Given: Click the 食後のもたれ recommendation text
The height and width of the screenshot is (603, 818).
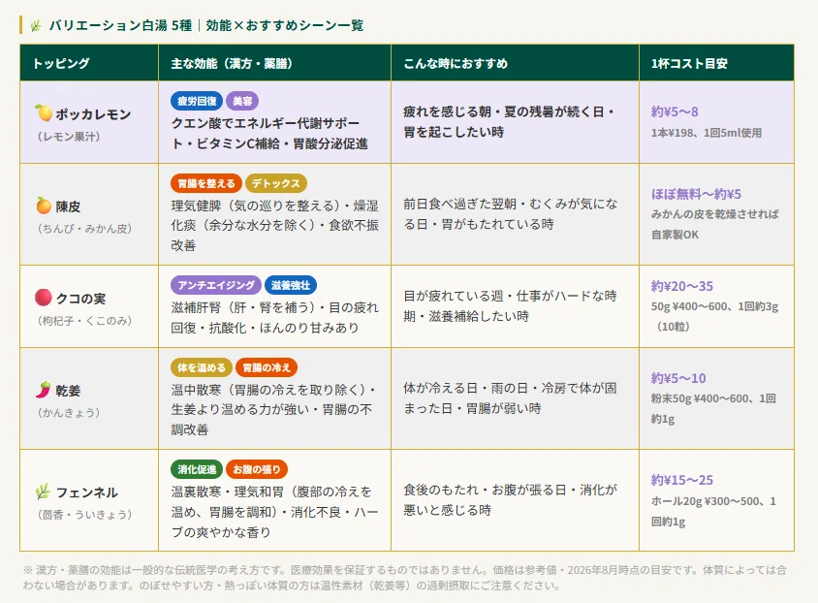Looking at the screenshot, I should [x=510, y=499].
